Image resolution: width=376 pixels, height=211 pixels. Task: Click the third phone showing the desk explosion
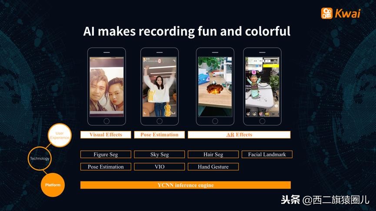[x=215, y=87]
